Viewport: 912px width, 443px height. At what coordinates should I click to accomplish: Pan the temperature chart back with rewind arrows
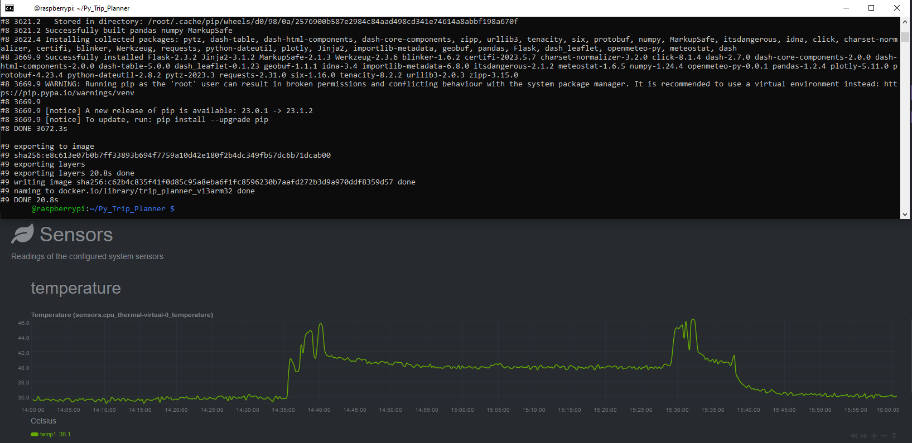854,436
